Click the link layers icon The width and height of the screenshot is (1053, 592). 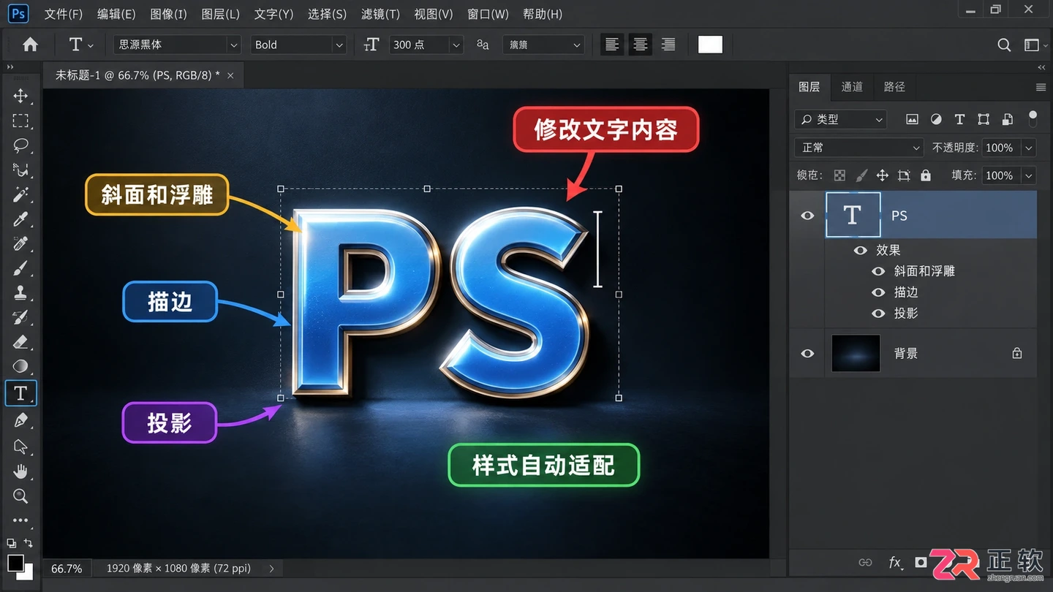(x=865, y=562)
